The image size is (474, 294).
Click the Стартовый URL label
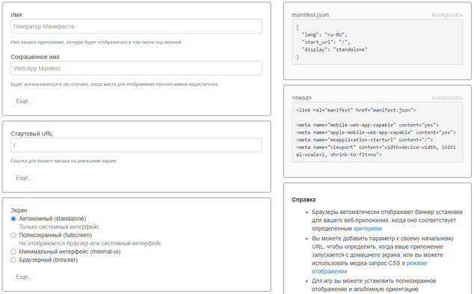(x=31, y=134)
